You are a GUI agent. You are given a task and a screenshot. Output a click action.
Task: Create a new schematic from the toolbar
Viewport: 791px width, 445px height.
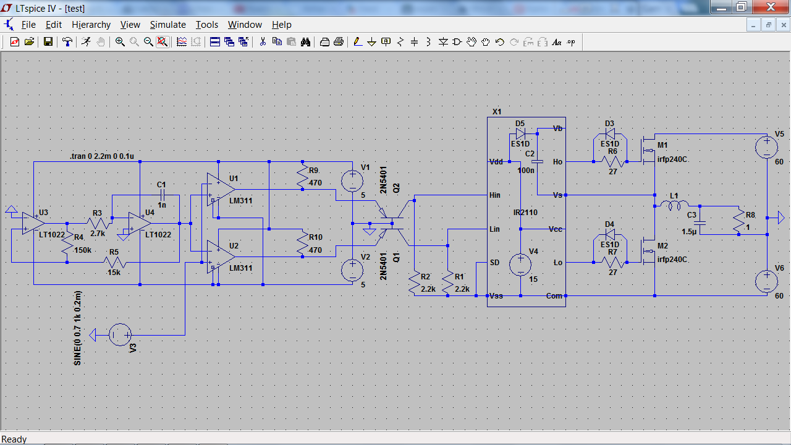click(x=14, y=42)
